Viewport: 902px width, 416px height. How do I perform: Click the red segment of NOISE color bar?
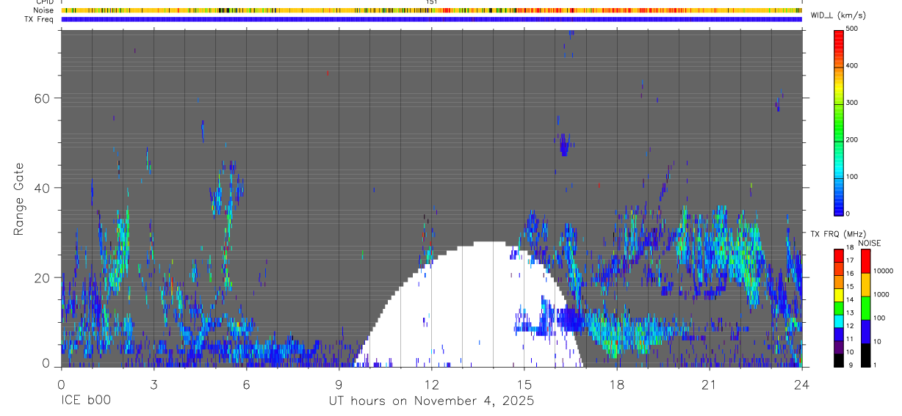pos(865,260)
